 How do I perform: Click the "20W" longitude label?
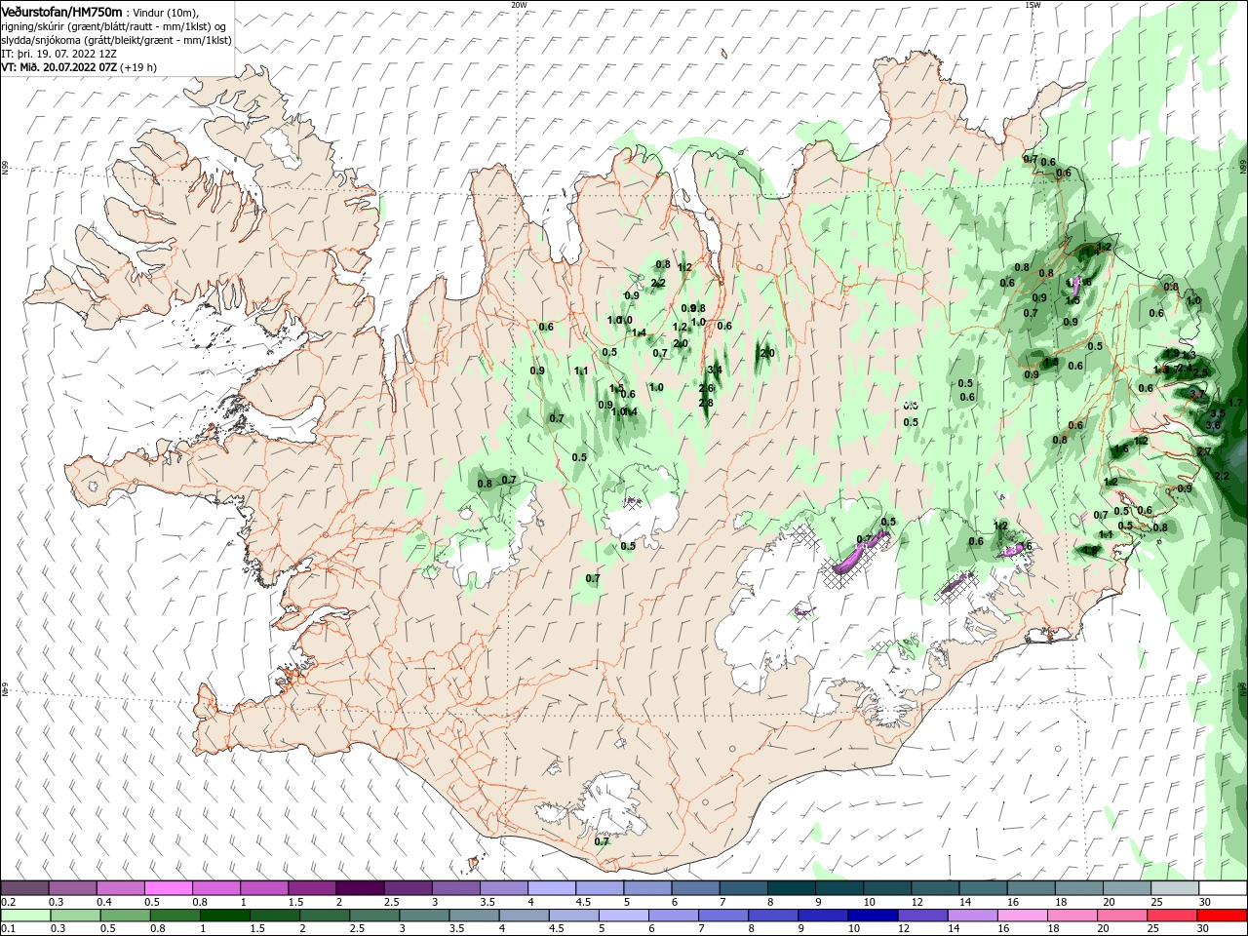pos(518,5)
